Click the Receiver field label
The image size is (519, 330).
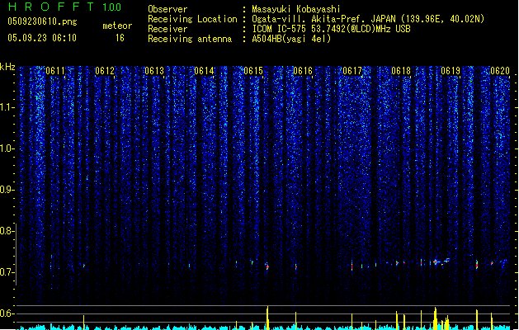(167, 29)
